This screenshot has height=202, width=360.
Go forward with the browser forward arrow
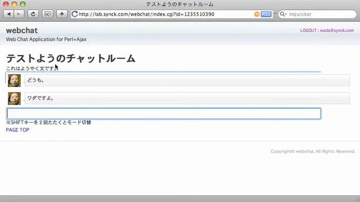point(19,14)
